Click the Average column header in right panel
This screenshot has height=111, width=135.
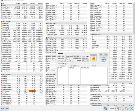[x=130, y=3]
